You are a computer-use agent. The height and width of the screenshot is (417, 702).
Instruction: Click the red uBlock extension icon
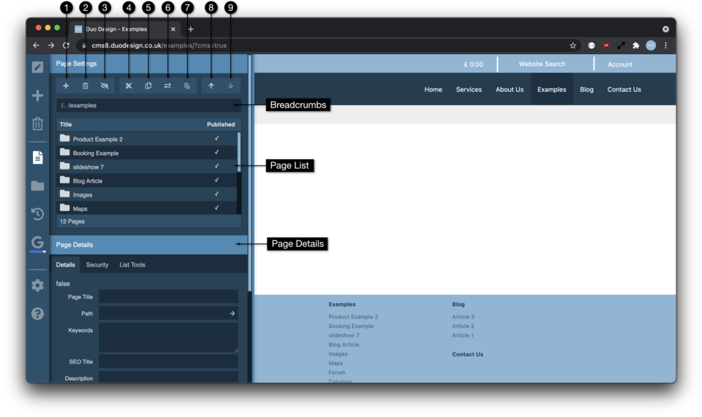point(606,45)
